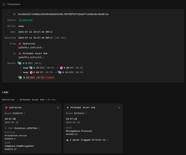Viewport: 186px width, 155px height.
Task: Click green check on Hydration leg card
Action: pos(58,108)
